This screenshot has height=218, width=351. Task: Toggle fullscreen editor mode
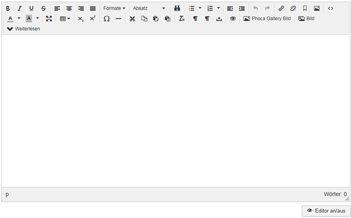(49, 19)
